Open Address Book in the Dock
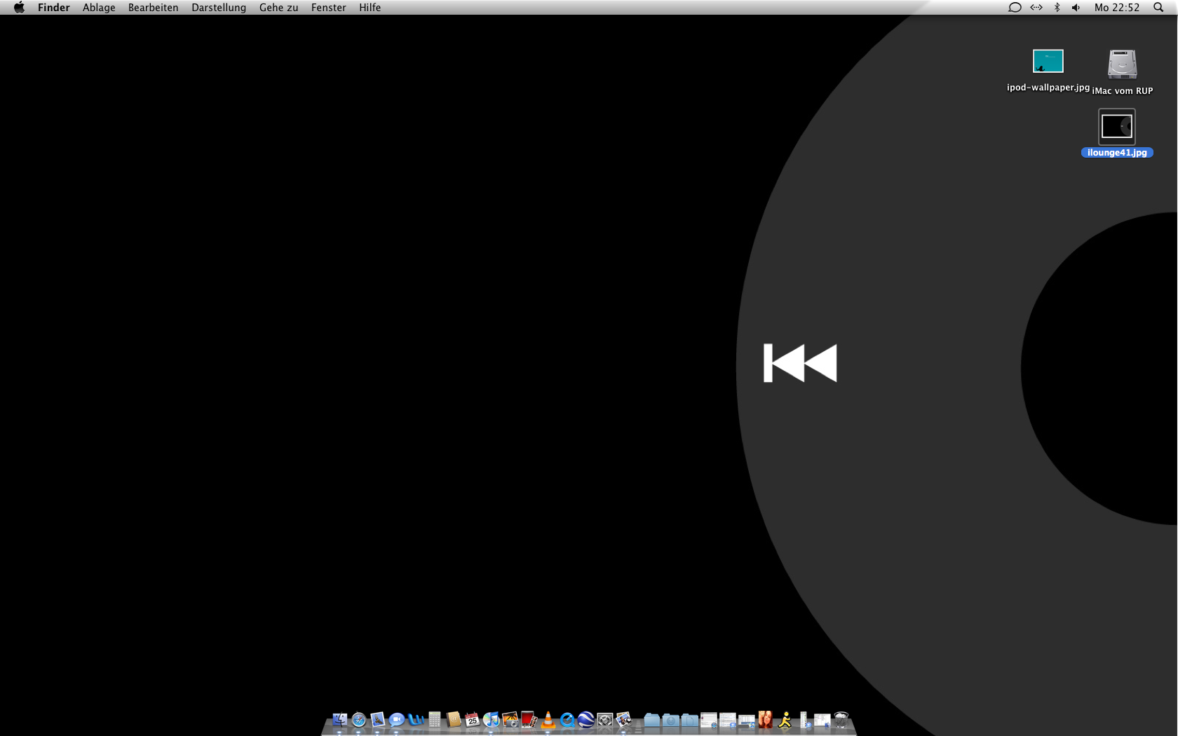Viewport: 1178px width, 736px height. point(454,720)
